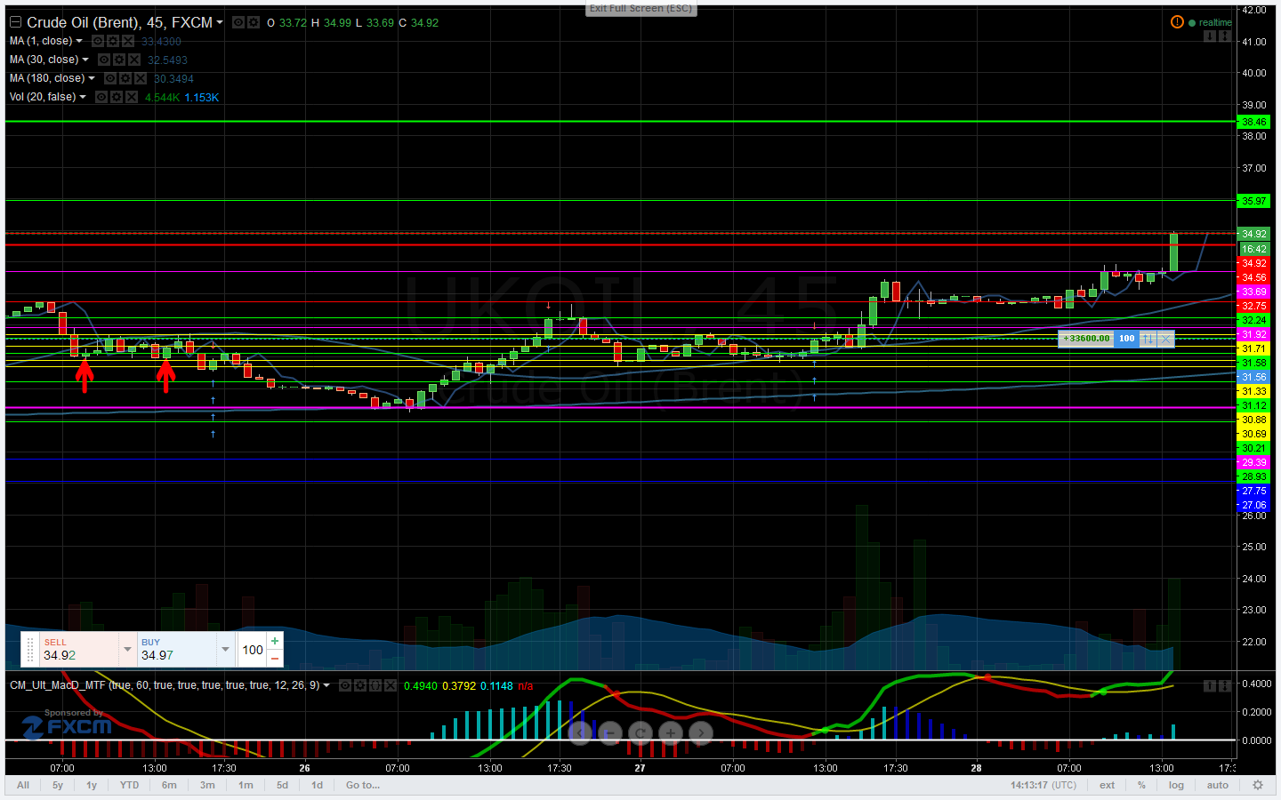The image size is (1281, 800).
Task: Hide the MA (180, close) indicator
Action: click(x=110, y=78)
